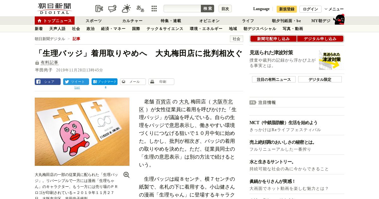Select 社会 in sub navigation
The height and width of the screenshot is (199, 379).
[76, 29]
